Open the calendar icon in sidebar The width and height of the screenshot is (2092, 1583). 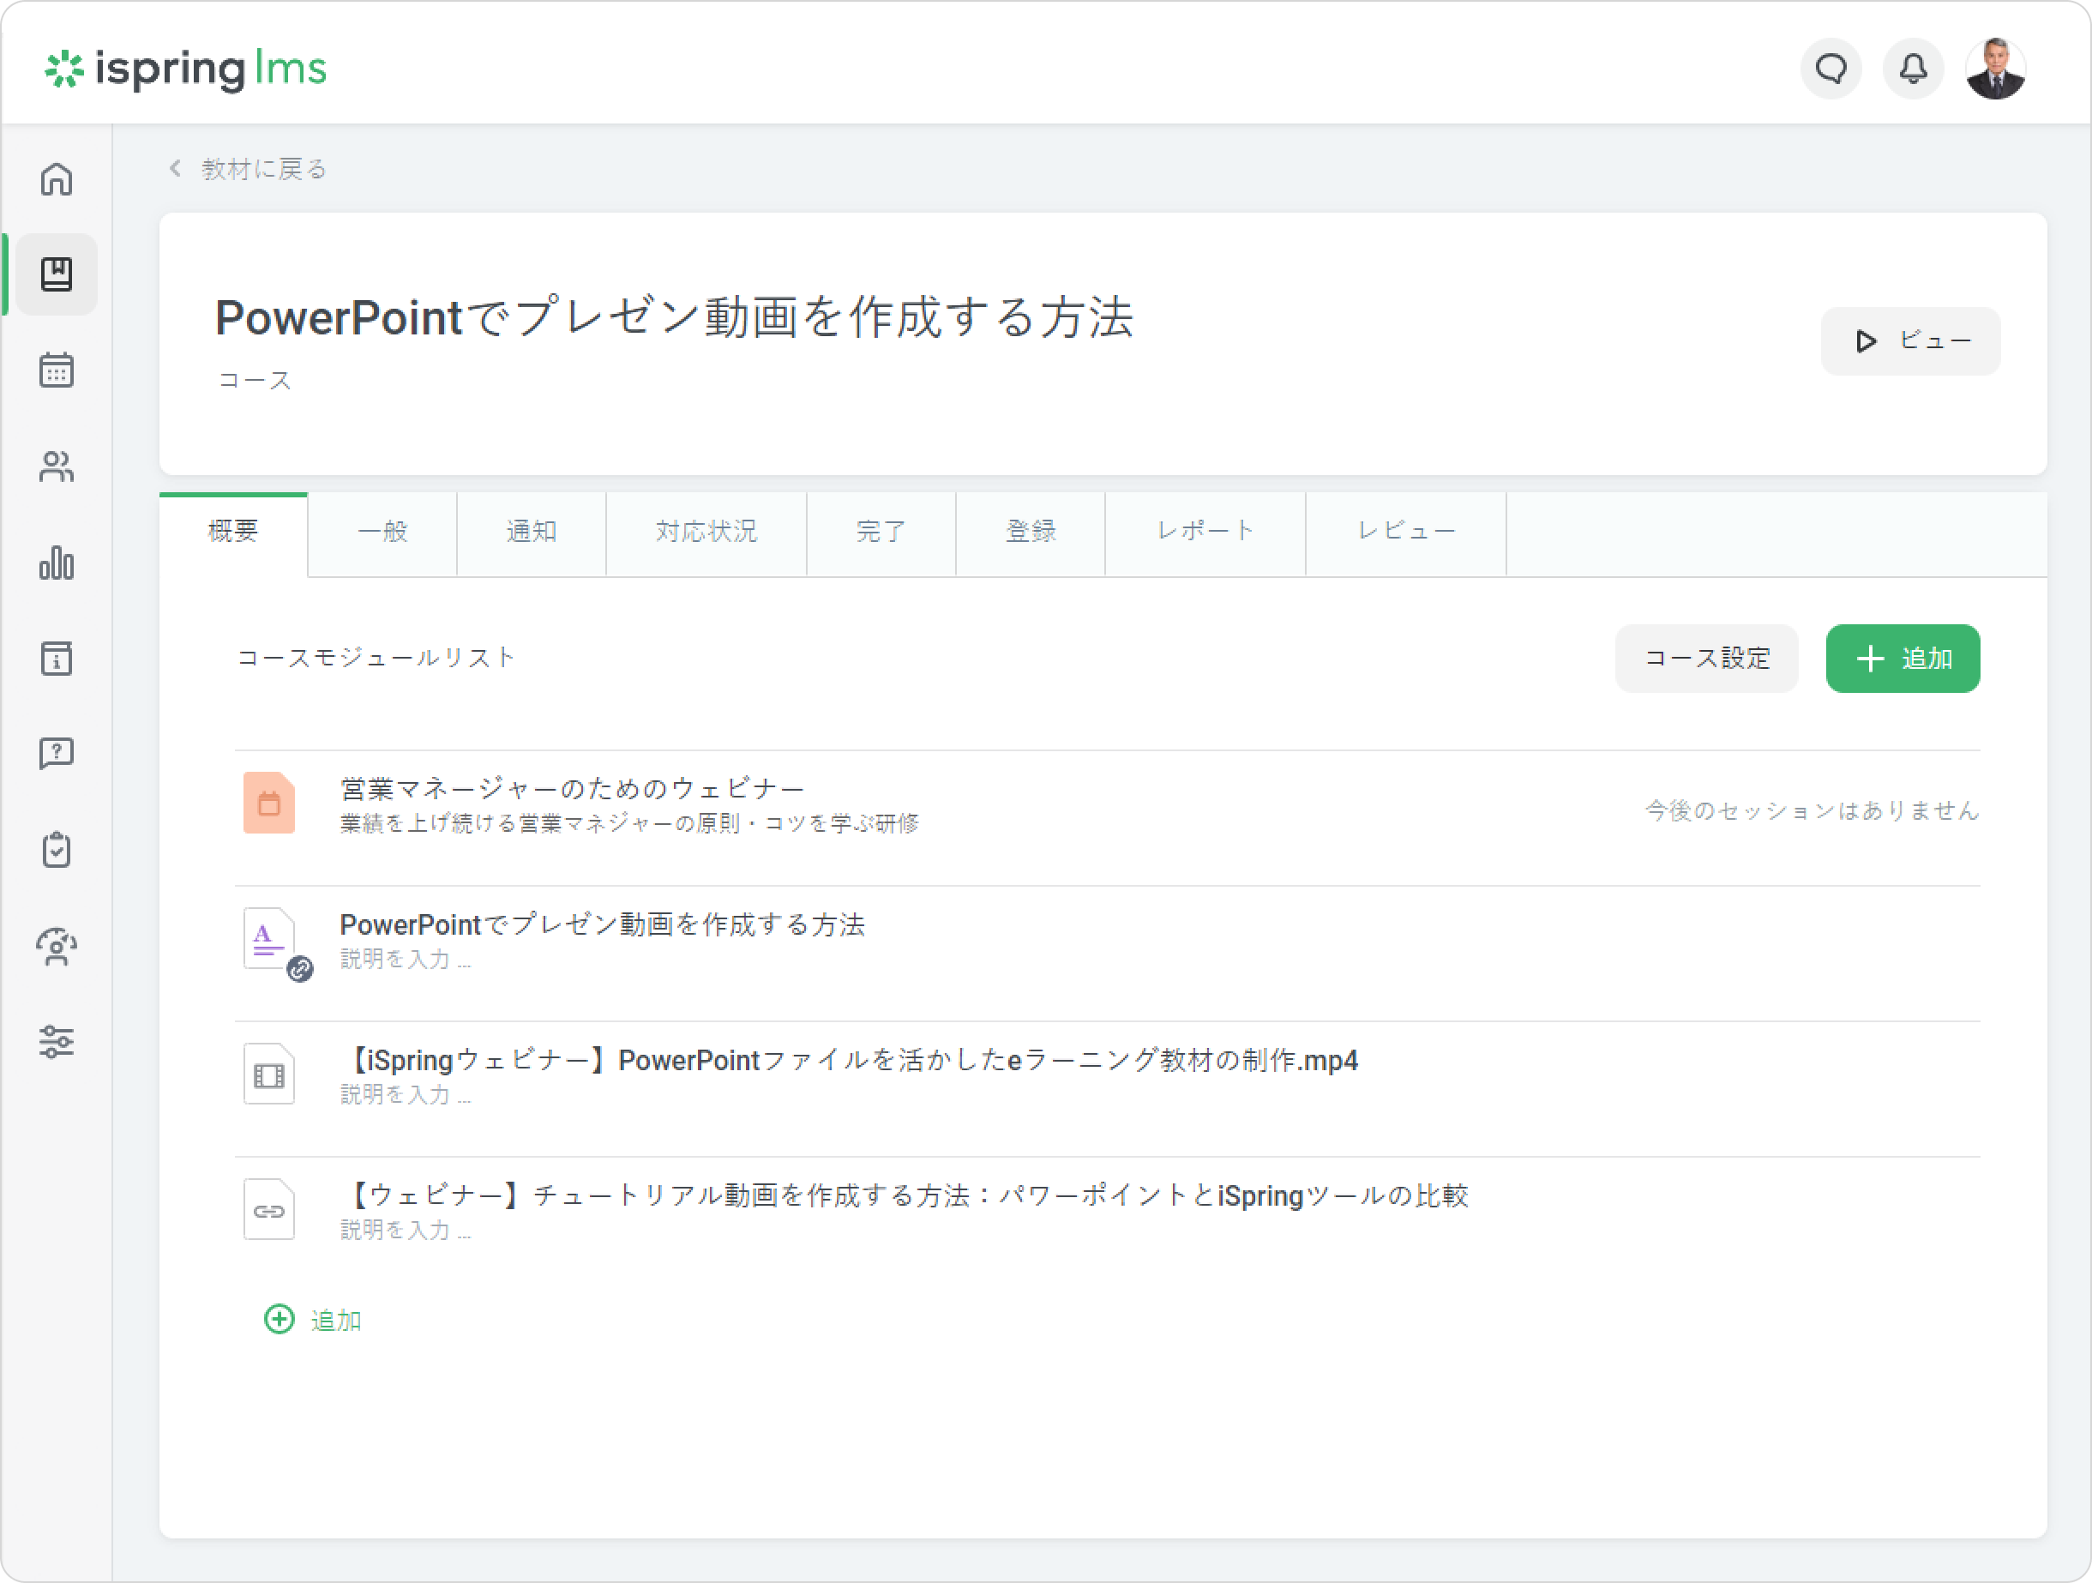point(57,370)
